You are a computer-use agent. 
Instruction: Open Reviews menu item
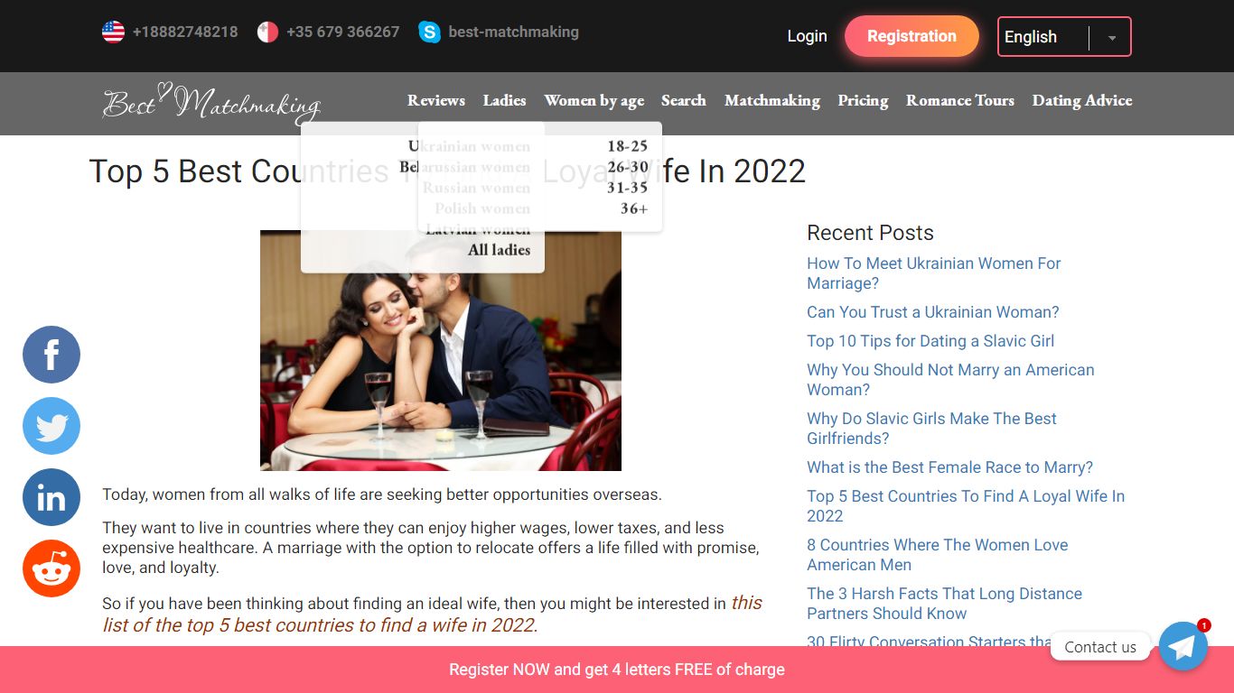[x=436, y=100]
